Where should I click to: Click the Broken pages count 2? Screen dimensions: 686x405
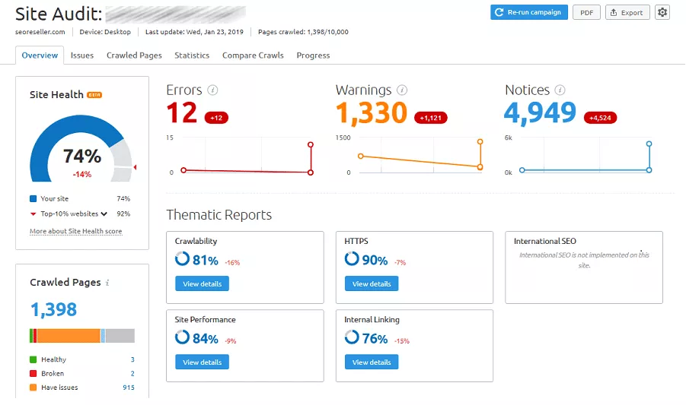132,374
